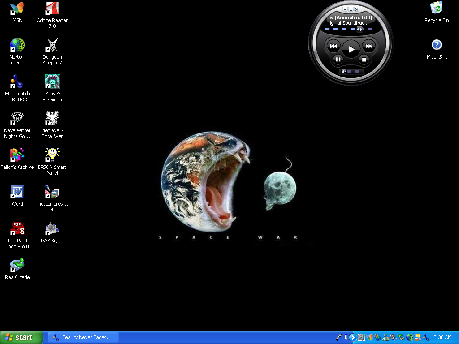Click the network monitor computer tray icon
Viewport: 459px width, 344px height.
(418, 338)
